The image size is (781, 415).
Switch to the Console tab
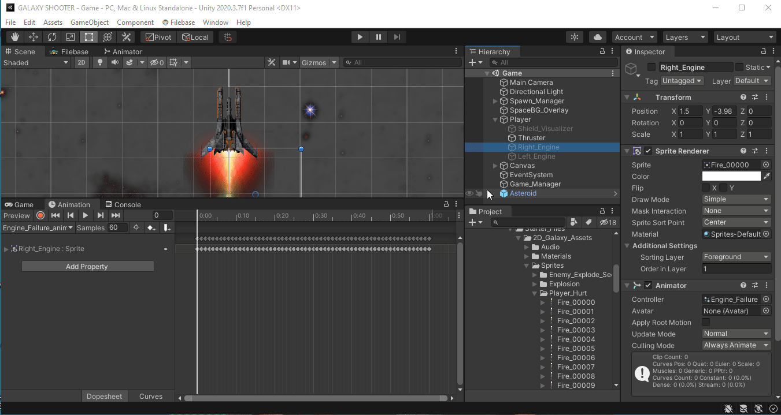pos(123,204)
